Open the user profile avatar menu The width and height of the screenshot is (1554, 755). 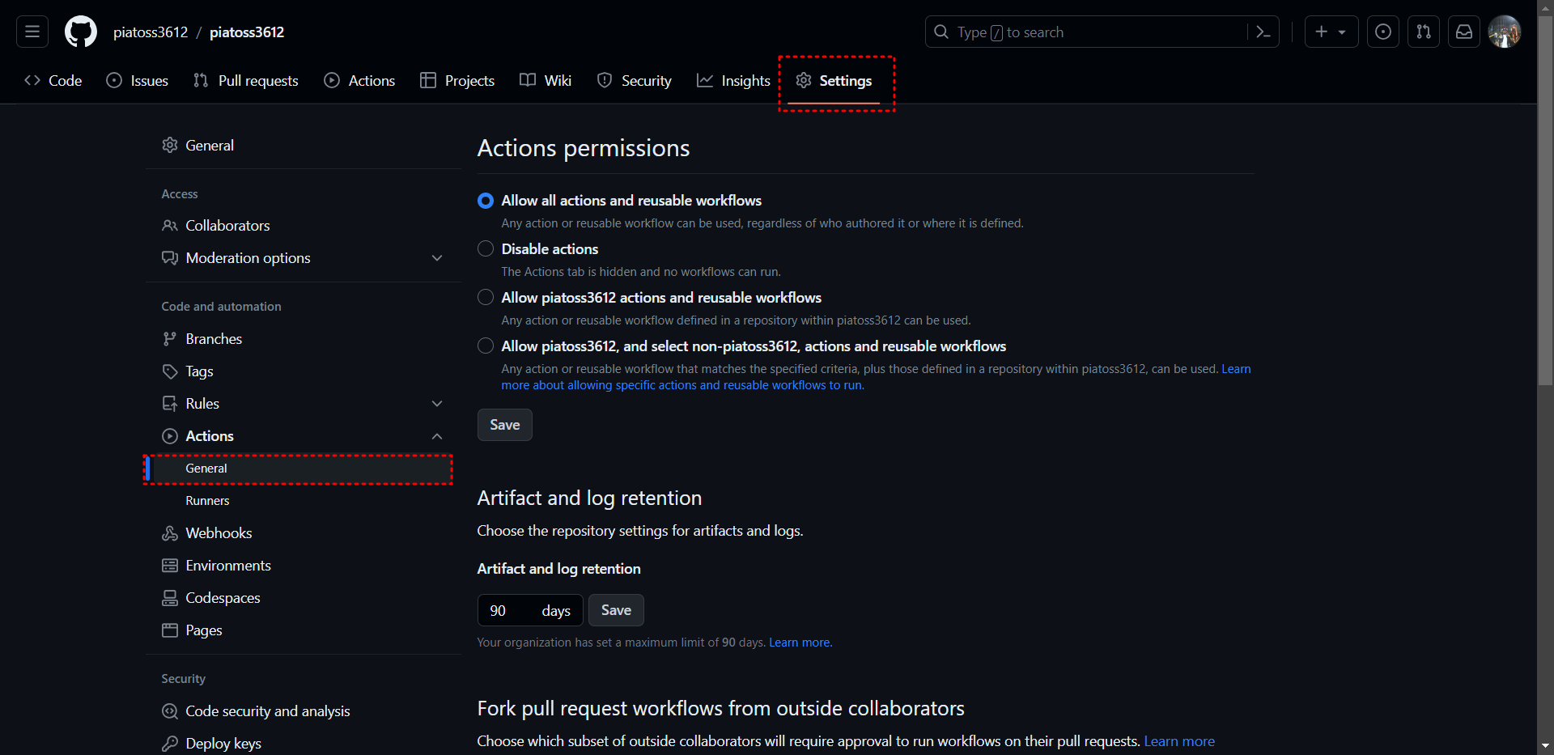(1505, 32)
